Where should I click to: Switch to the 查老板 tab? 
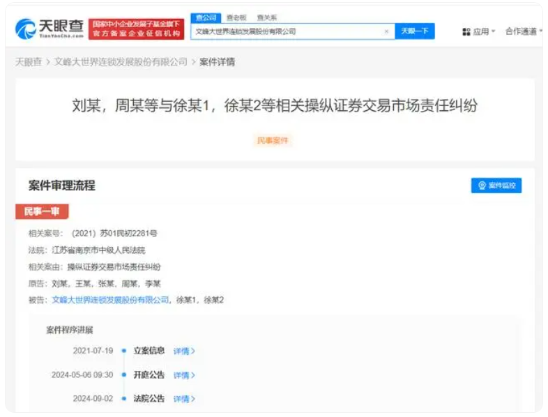click(236, 17)
